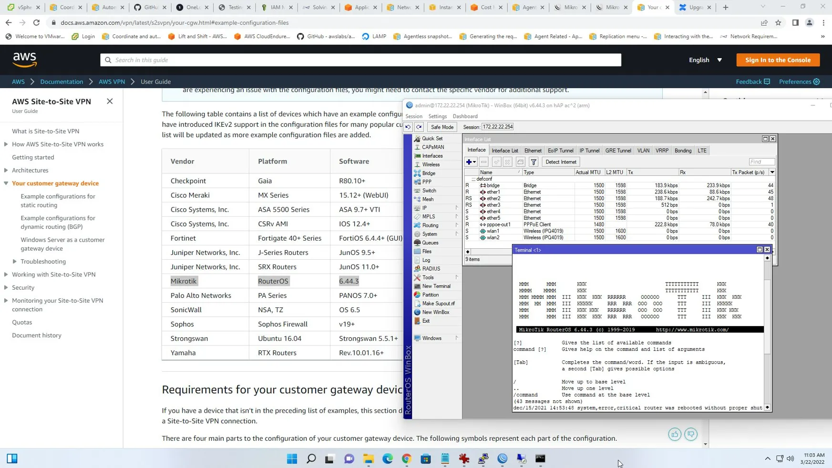Open Google Chrome from taskbar

[407, 458]
